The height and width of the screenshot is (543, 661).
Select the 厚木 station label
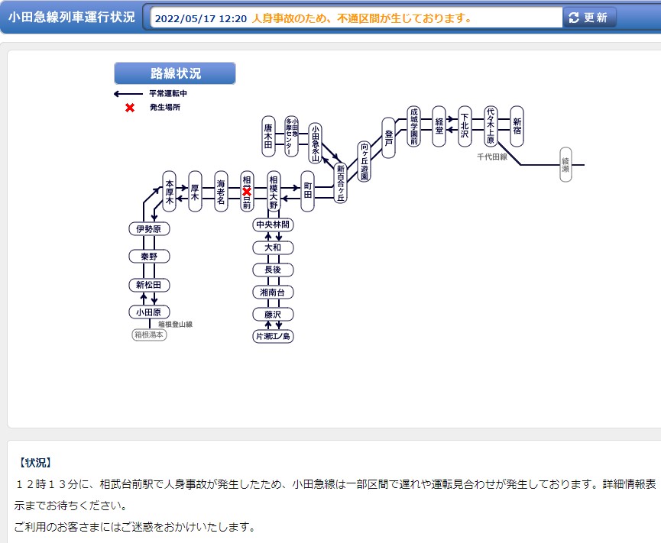195,191
